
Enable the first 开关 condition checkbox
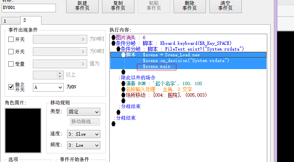click(x=11, y=39)
